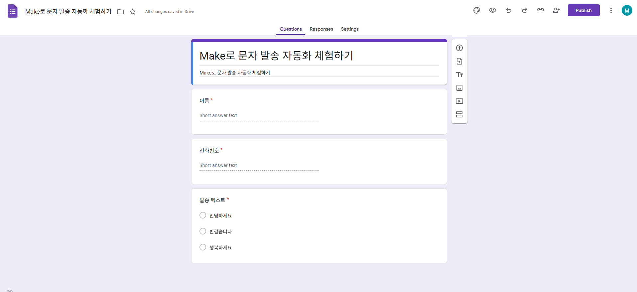This screenshot has height=292, width=637.
Task: Select the 발송 텍스트 question title
Action: pos(212,200)
